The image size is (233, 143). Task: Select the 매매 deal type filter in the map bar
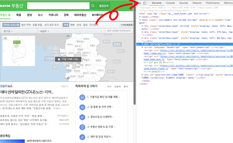pyautogui.click(x=72, y=25)
